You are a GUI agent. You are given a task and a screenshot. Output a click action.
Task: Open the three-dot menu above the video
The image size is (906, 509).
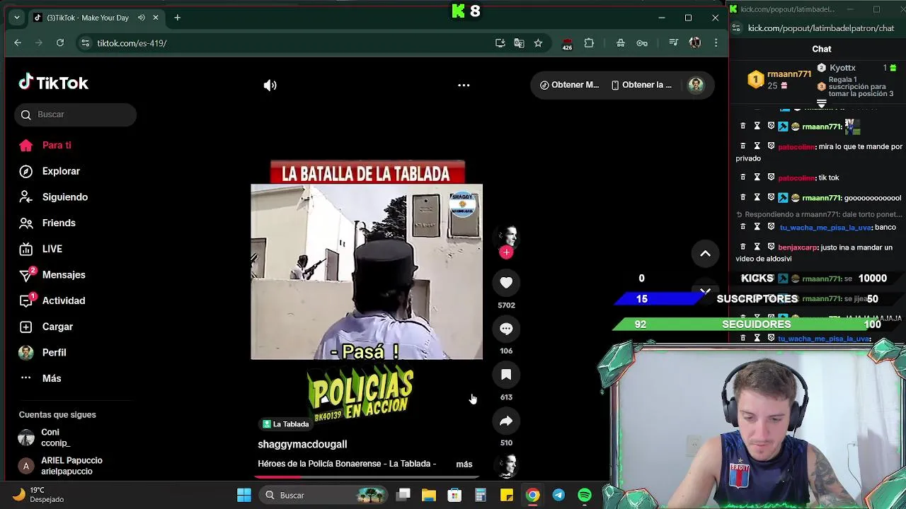(464, 86)
